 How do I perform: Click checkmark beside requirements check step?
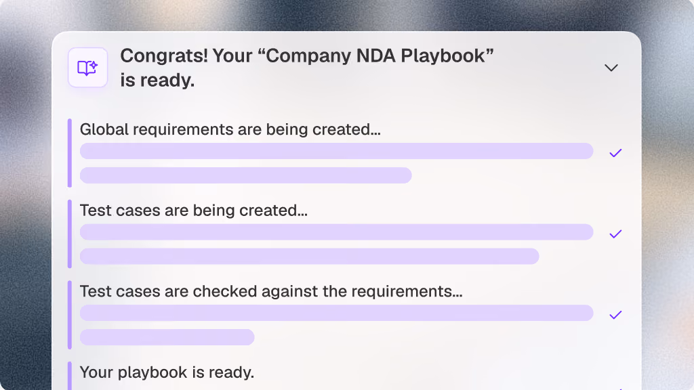pyautogui.click(x=615, y=315)
